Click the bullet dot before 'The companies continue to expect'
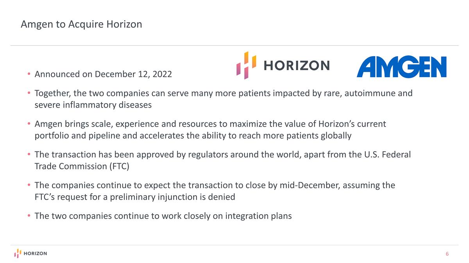Image resolution: width=469 pixels, height=263 pixels. [x=29, y=185]
